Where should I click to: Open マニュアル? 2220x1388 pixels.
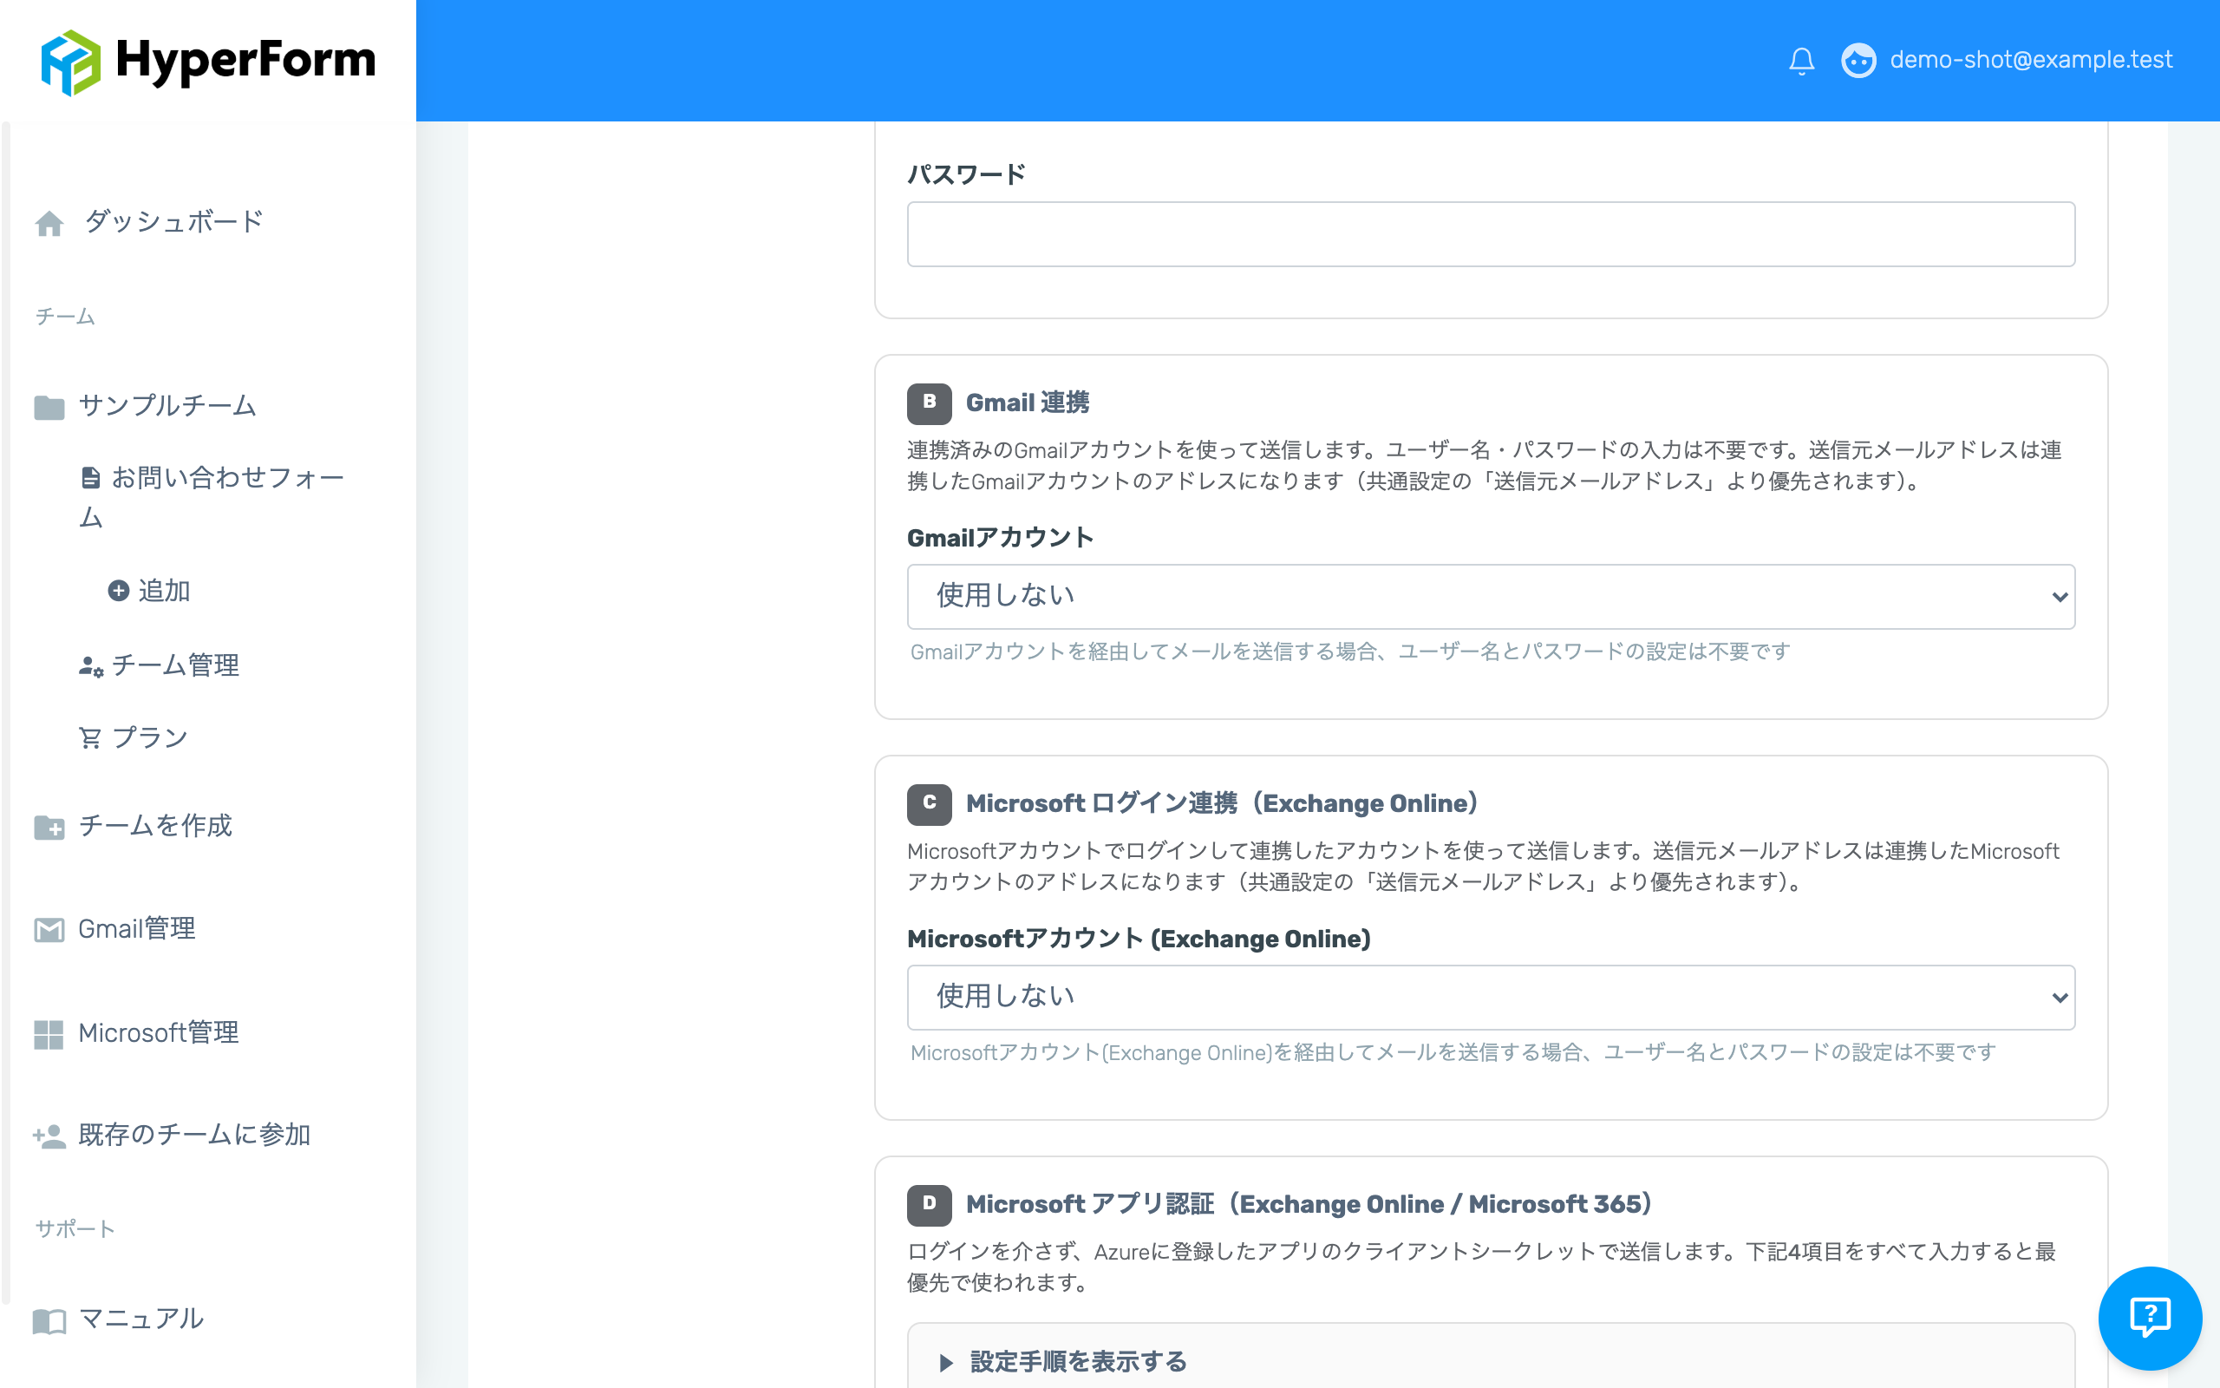(140, 1319)
